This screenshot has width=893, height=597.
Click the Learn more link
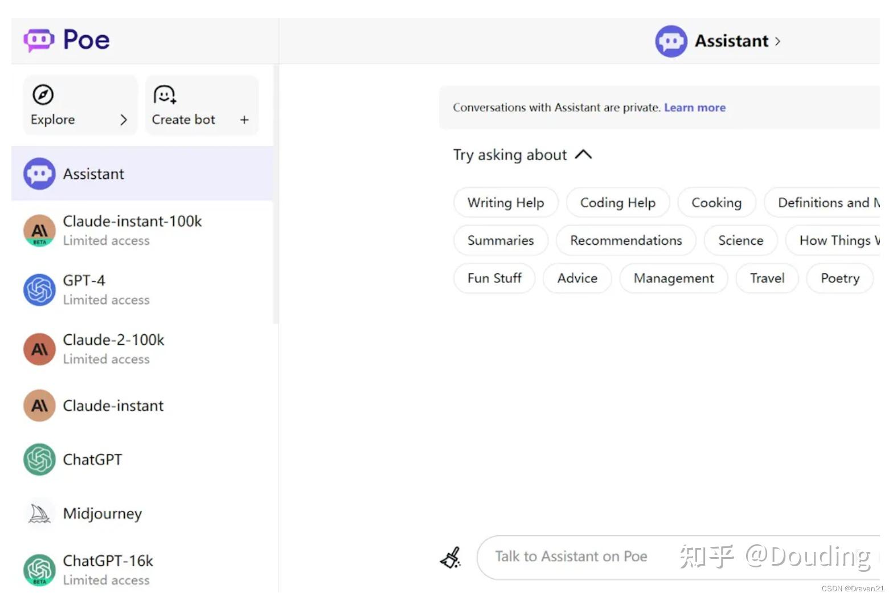695,108
